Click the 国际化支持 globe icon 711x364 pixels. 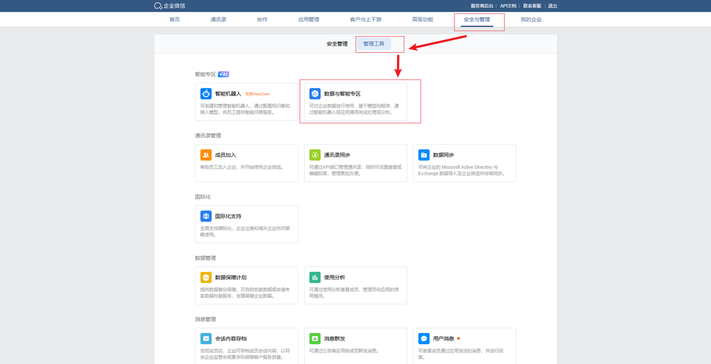coord(206,216)
